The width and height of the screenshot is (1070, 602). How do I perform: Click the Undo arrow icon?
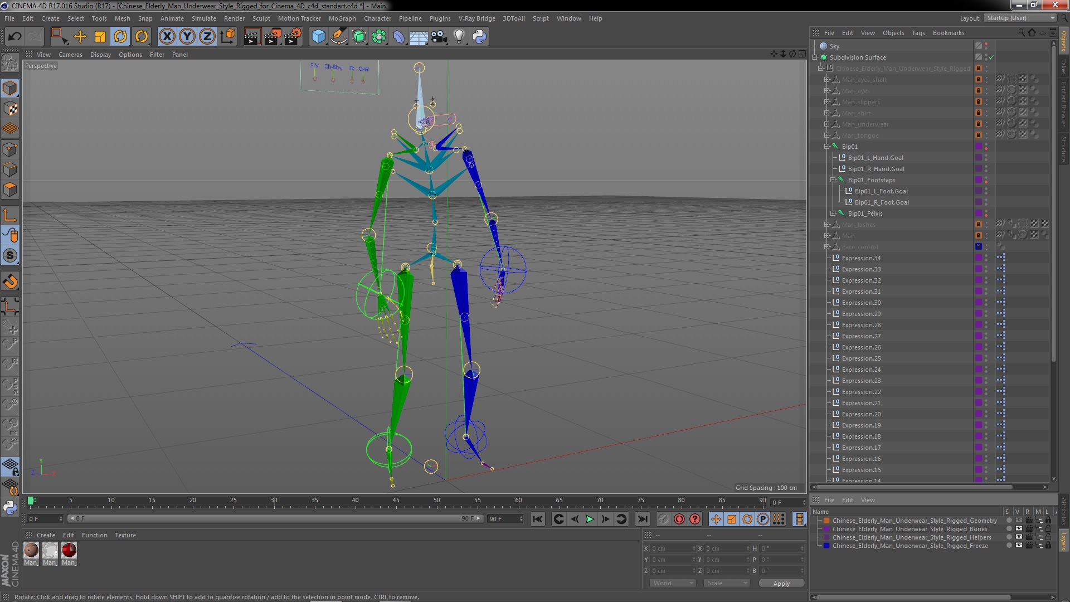pyautogui.click(x=14, y=37)
